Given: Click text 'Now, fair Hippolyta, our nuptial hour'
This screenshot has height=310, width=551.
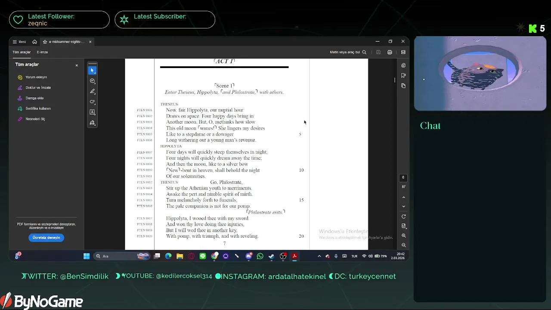Looking at the screenshot, I should 205,110.
